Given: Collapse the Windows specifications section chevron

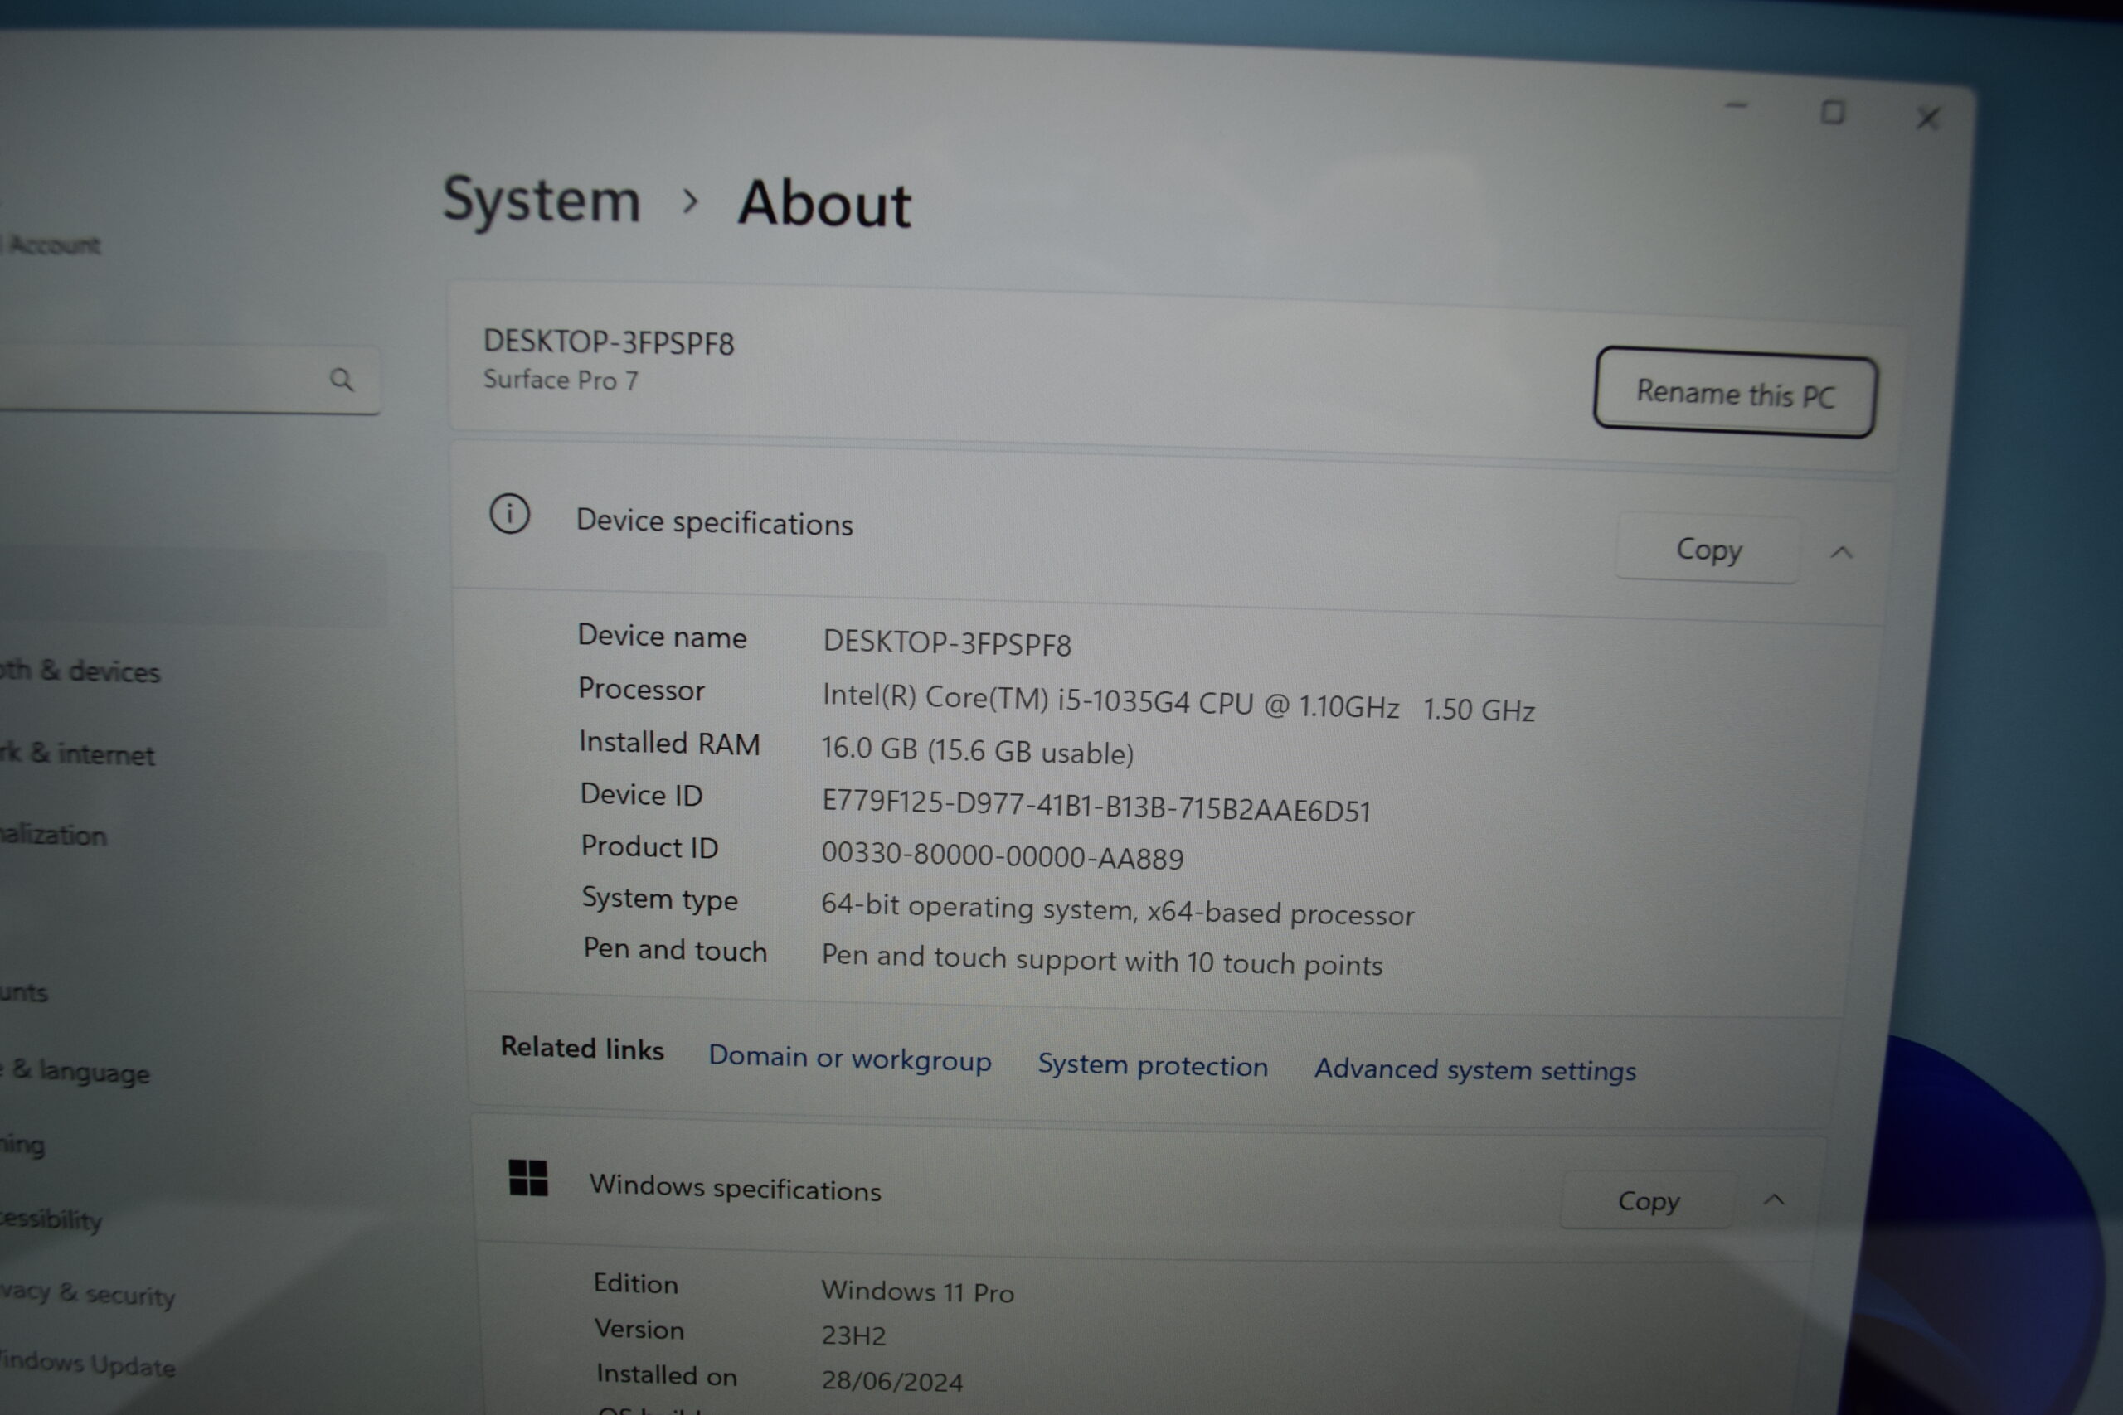Looking at the screenshot, I should pyautogui.click(x=1775, y=1200).
